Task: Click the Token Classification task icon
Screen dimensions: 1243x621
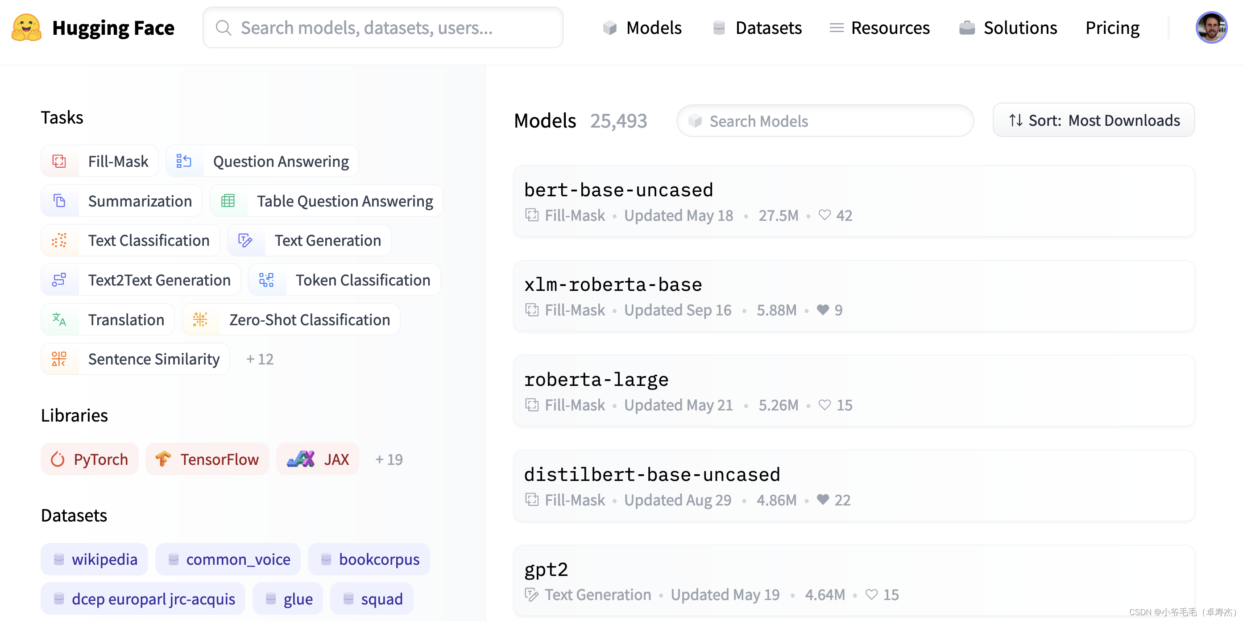Action: coord(265,280)
